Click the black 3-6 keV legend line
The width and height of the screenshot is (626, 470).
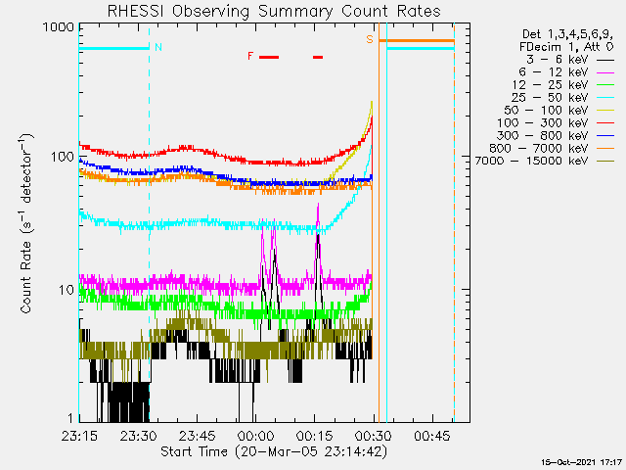pyautogui.click(x=605, y=60)
